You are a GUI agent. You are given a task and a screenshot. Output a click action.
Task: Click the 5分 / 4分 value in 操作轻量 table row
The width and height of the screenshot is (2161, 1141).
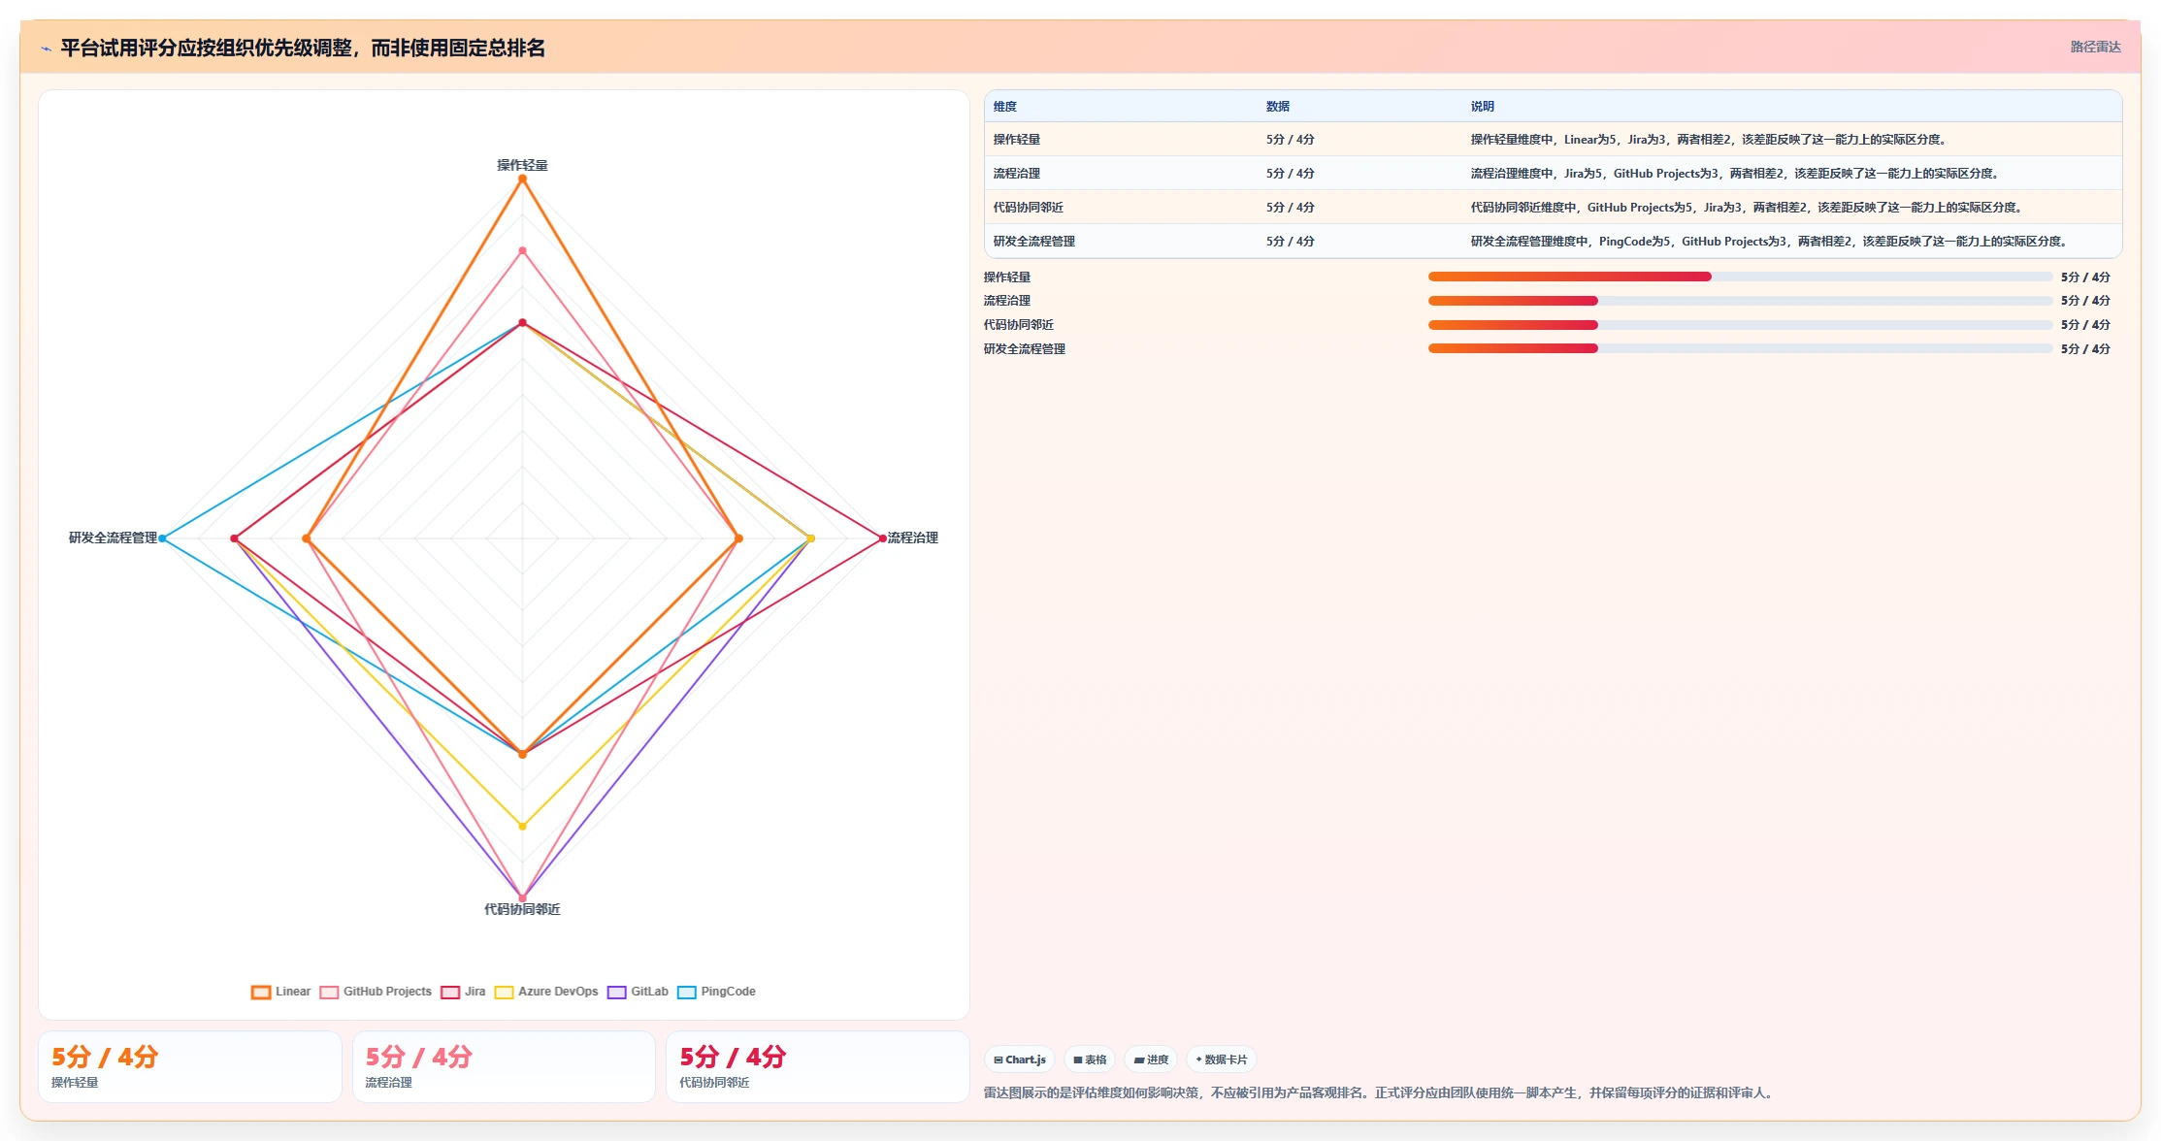(x=1291, y=140)
